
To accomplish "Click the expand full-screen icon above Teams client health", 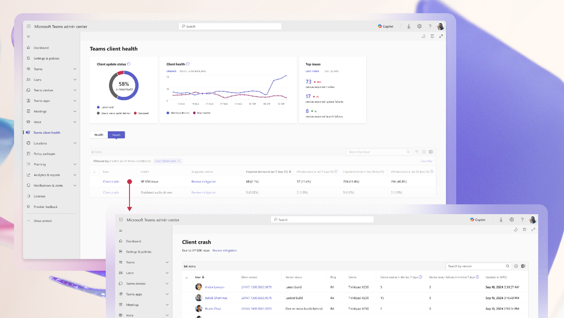I will click(x=441, y=36).
